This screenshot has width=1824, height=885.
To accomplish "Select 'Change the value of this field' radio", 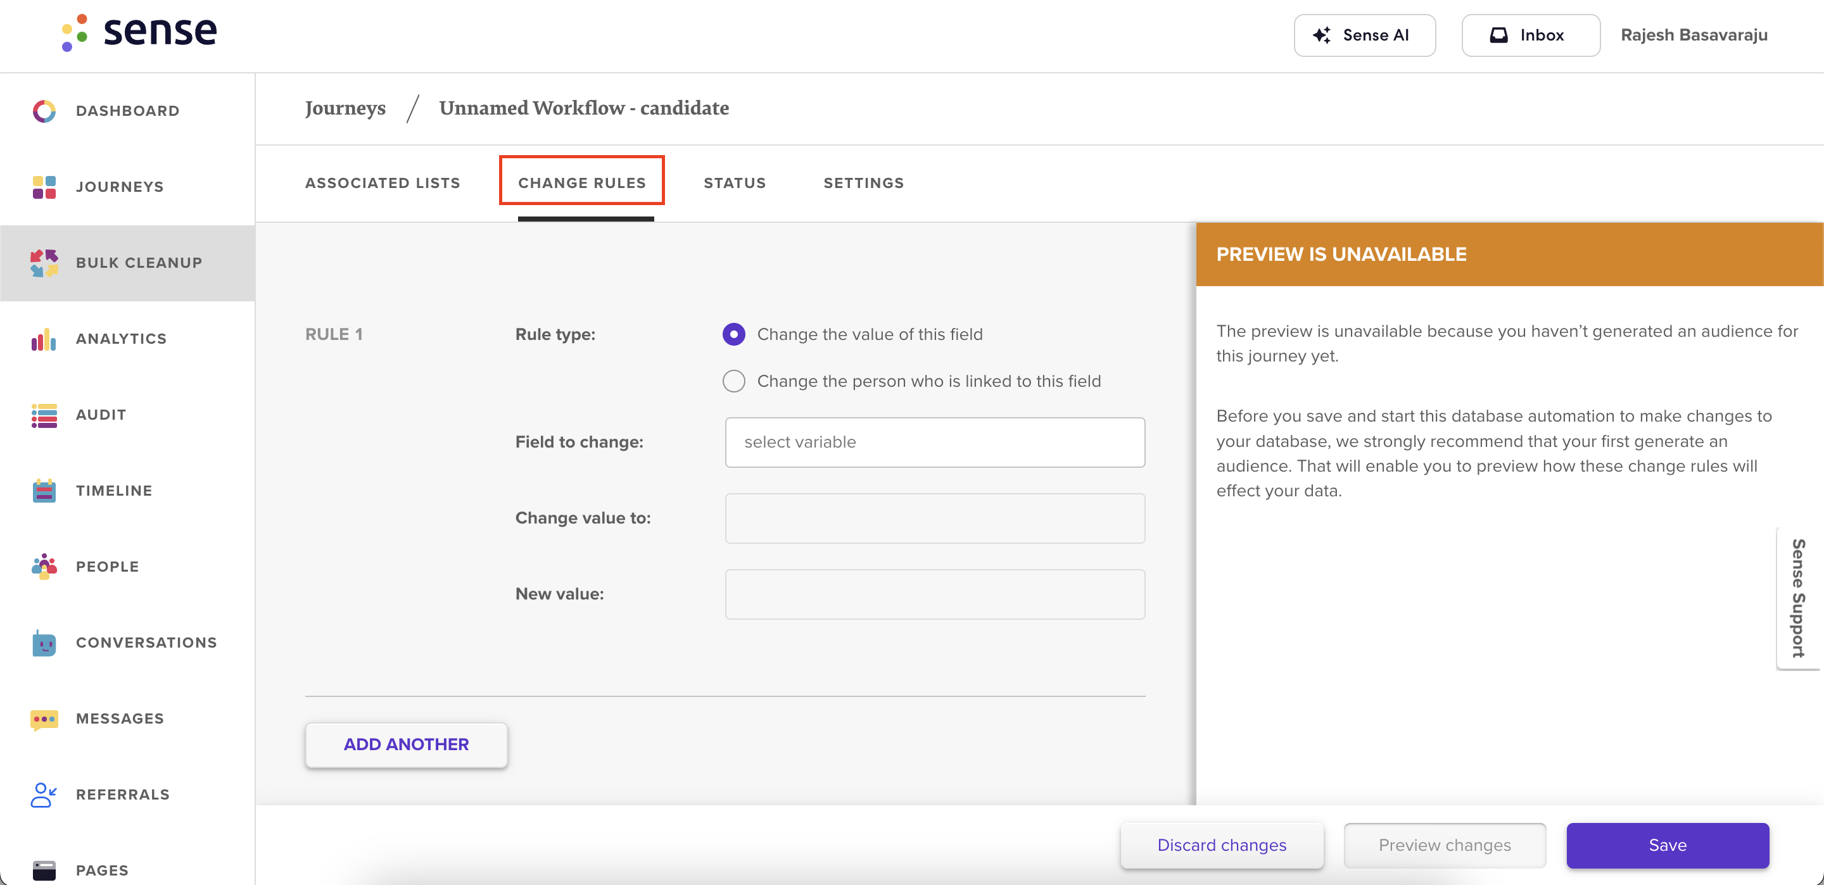I will tap(733, 334).
